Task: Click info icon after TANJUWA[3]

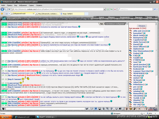Action: tap(146, 96)
